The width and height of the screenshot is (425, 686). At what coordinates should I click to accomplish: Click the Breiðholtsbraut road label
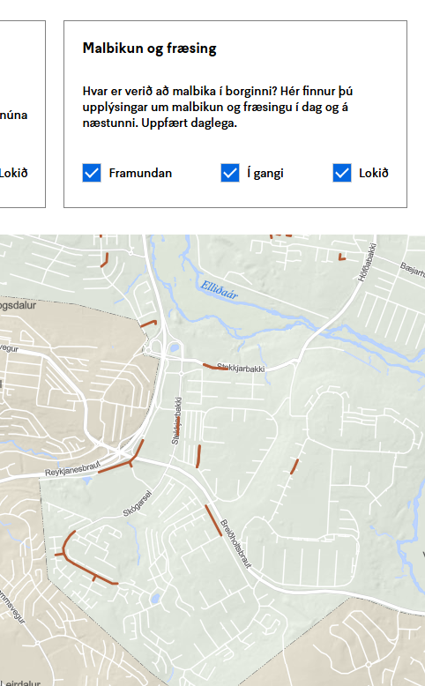pyautogui.click(x=236, y=544)
